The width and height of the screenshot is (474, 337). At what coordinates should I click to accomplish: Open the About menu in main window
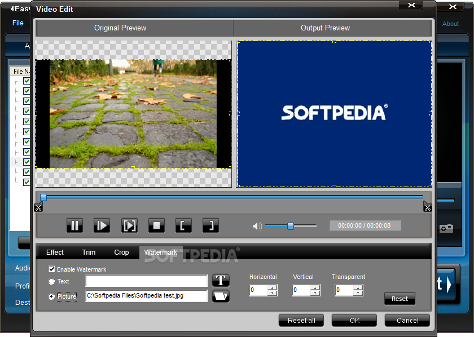[450, 24]
